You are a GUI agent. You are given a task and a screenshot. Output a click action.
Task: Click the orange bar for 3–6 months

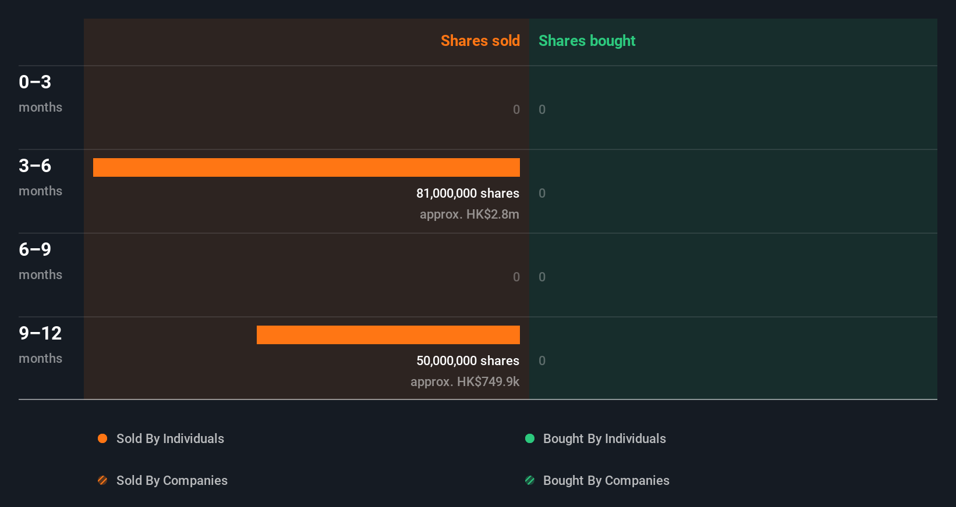pos(306,167)
